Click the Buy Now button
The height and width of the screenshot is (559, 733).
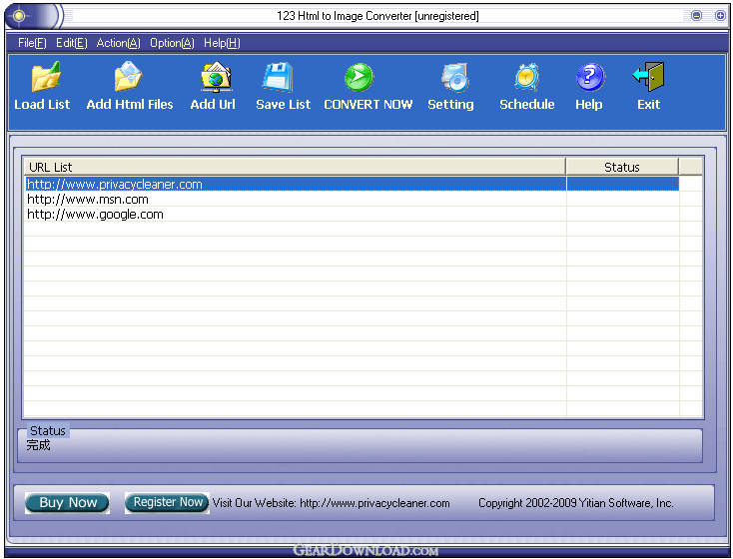(x=67, y=503)
